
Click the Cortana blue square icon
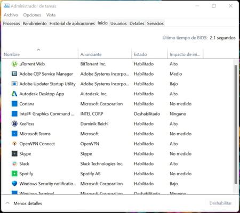(x=14, y=104)
